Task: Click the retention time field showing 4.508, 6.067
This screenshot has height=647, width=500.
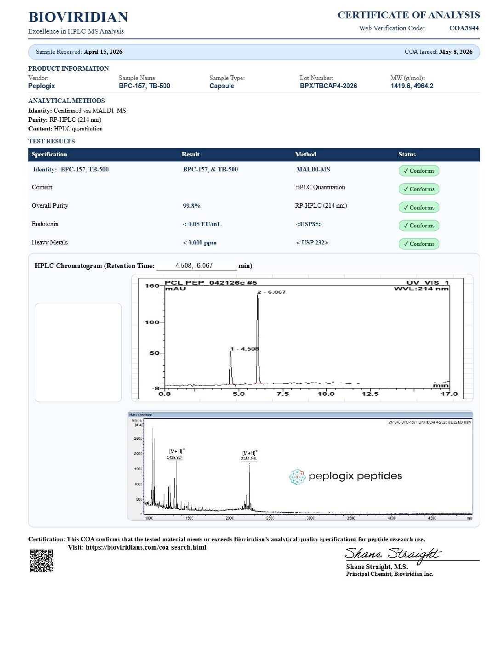Action: (196, 266)
